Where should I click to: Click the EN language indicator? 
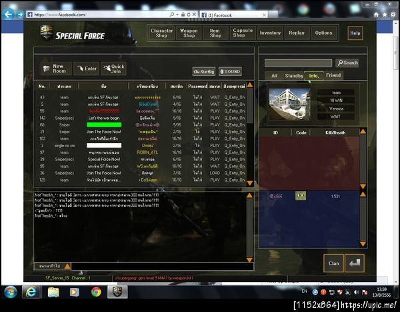click(305, 291)
